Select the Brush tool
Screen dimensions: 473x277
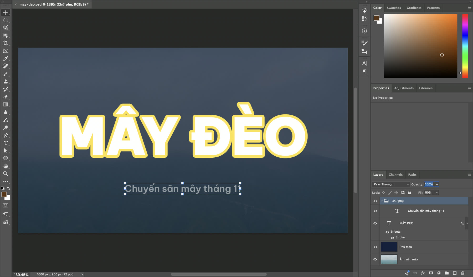coord(6,74)
